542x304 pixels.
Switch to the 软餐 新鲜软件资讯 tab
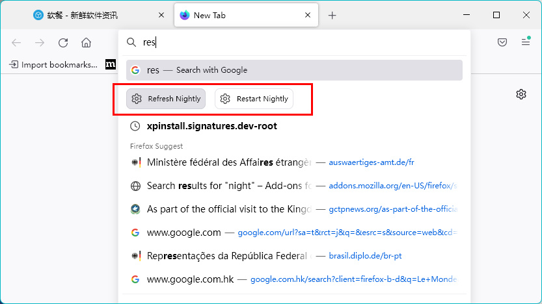(x=91, y=16)
